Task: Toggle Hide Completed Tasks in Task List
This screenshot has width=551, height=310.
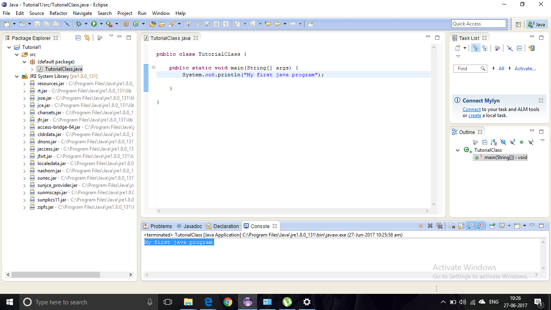Action: click(510, 48)
